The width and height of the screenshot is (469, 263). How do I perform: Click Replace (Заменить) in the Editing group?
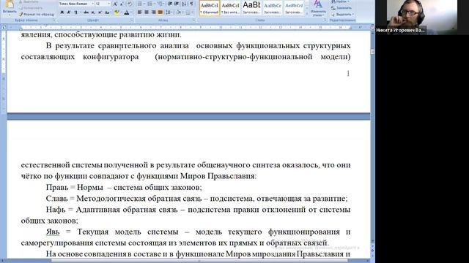point(341,8)
